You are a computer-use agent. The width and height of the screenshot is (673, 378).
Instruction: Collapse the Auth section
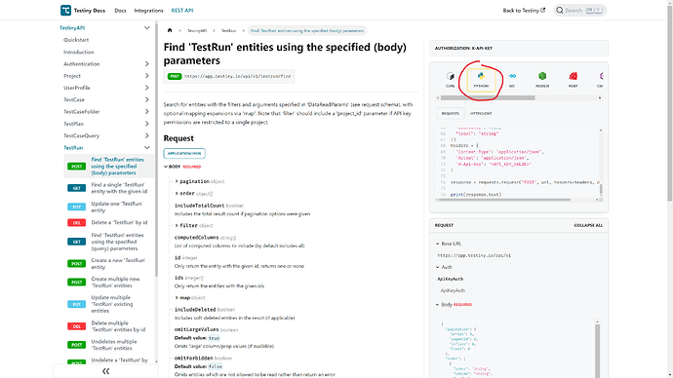tap(437, 267)
